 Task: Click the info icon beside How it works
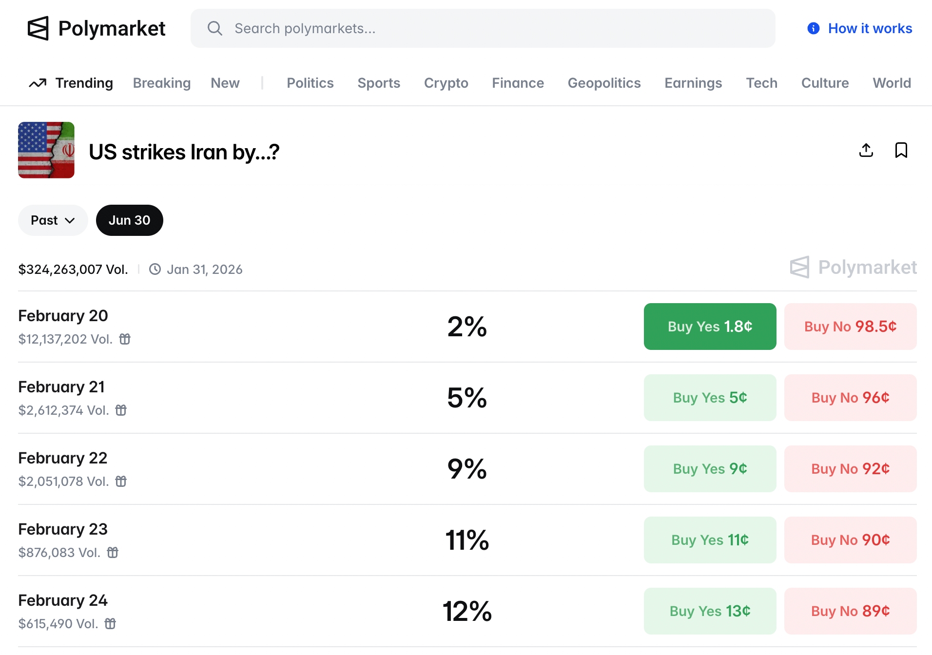[813, 28]
